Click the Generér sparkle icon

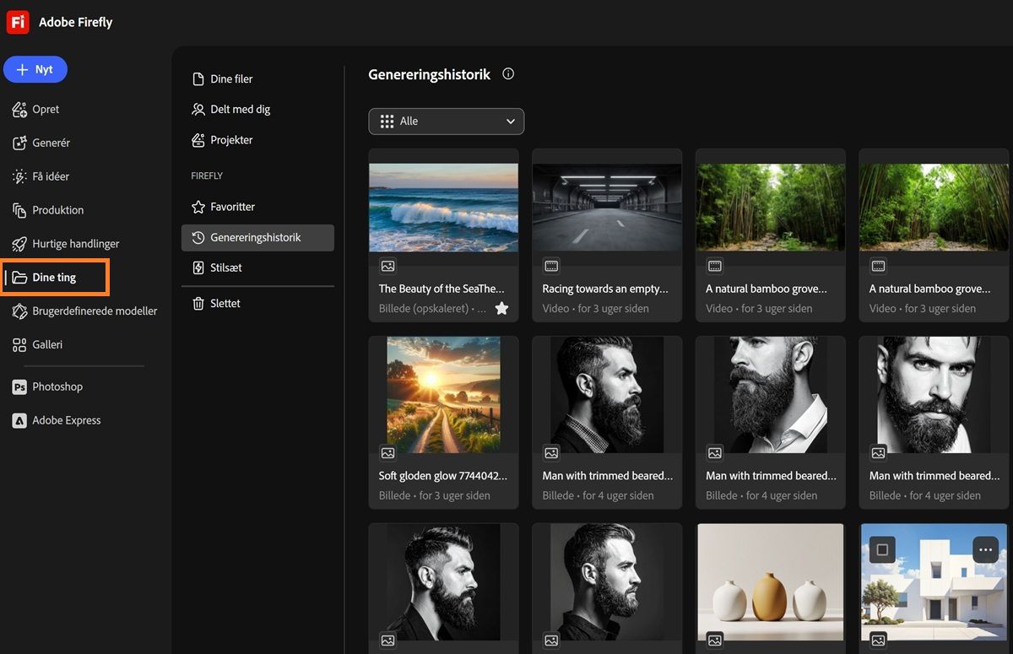[x=19, y=143]
